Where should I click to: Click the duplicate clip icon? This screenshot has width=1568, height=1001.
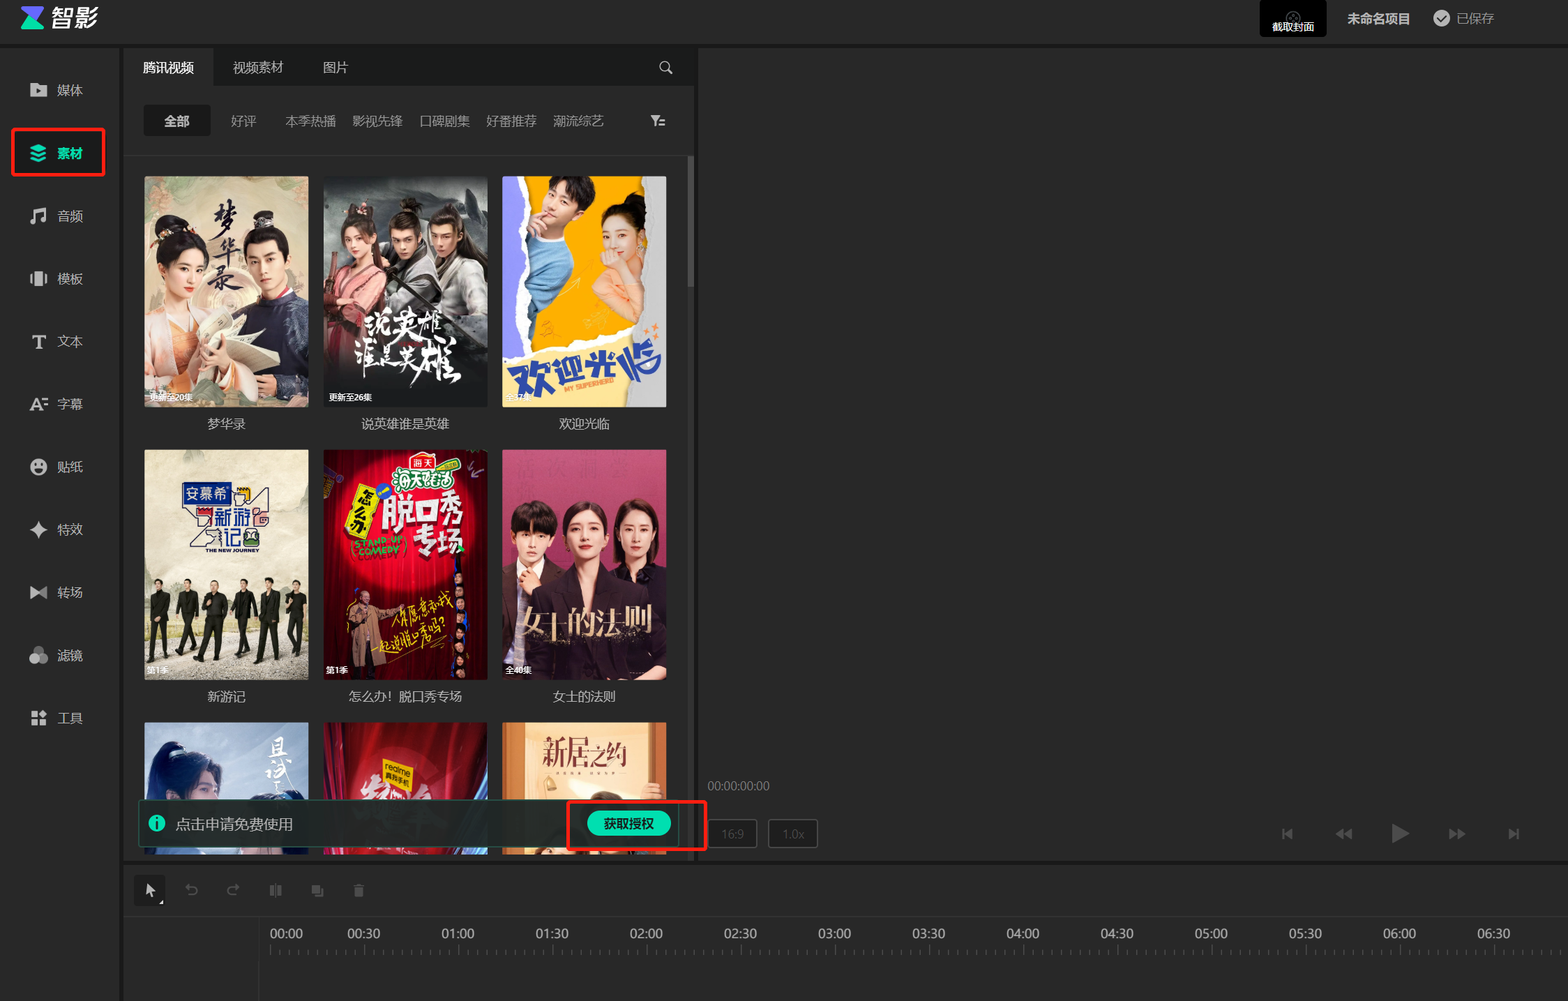tap(317, 890)
